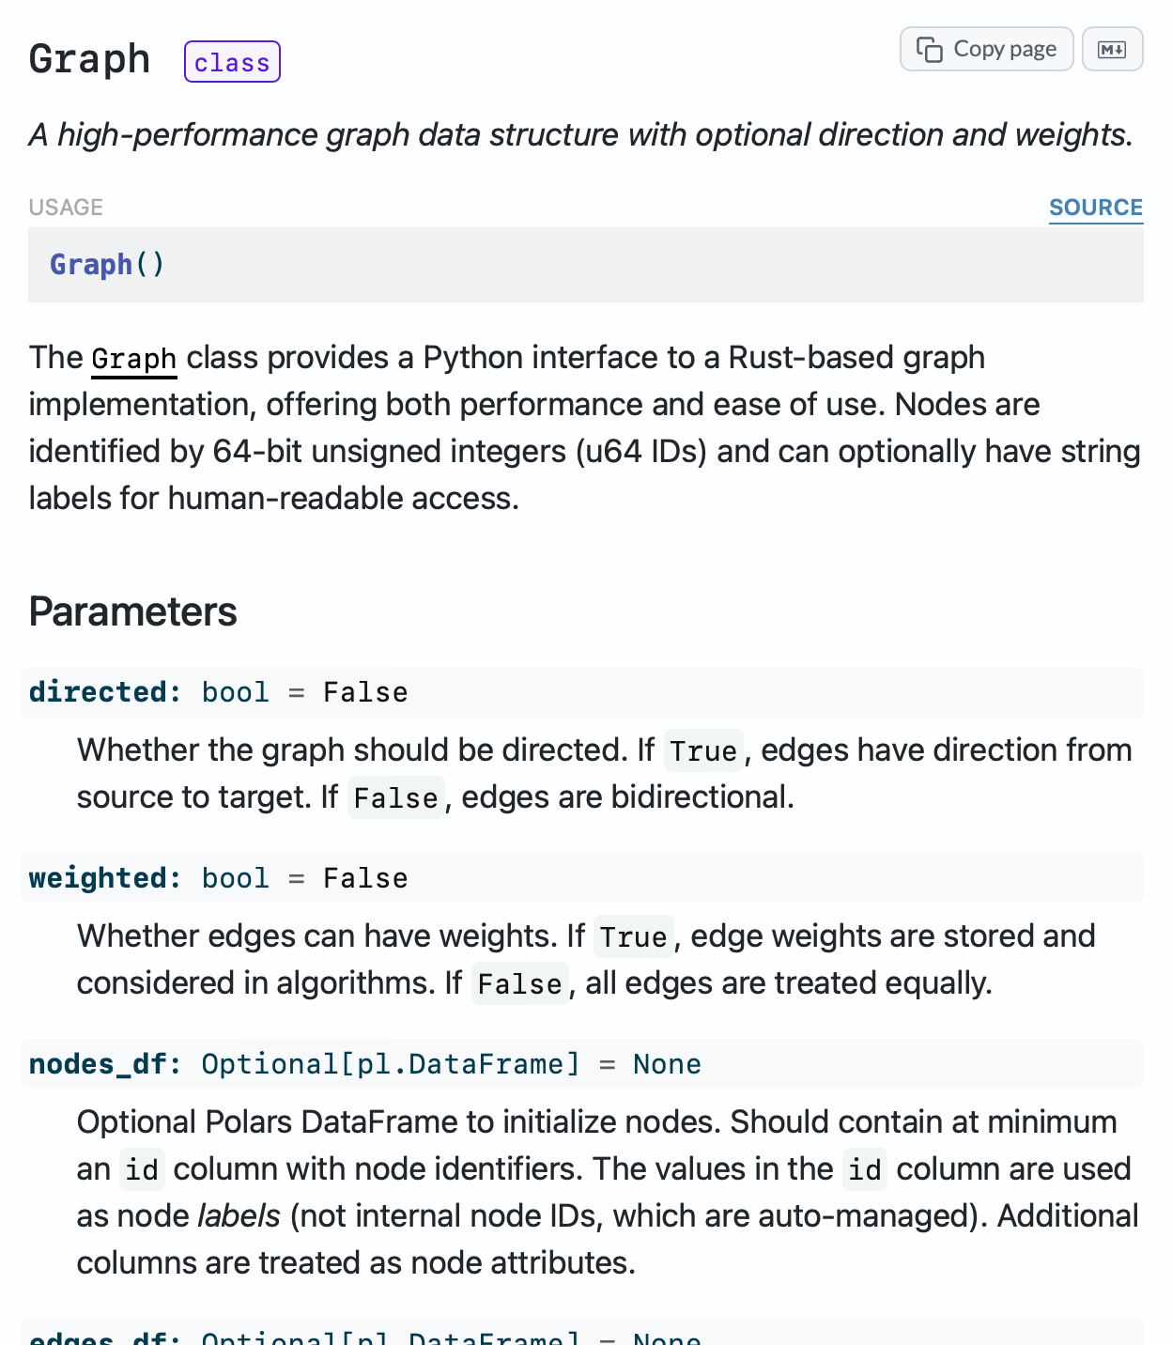This screenshot has width=1172, height=1345.
Task: Click True code in directed description
Action: pyautogui.click(x=702, y=751)
